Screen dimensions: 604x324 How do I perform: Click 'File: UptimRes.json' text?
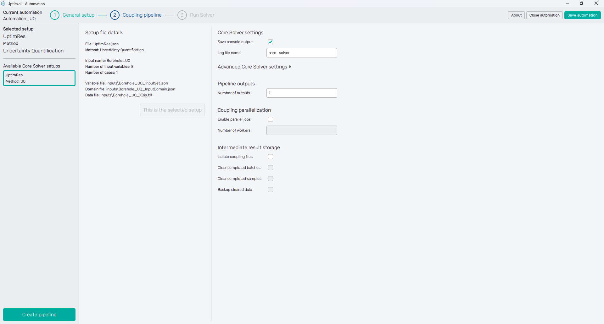point(102,44)
